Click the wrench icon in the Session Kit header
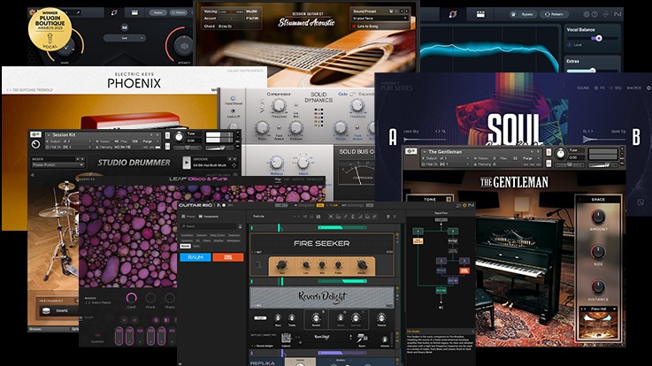 [35, 134]
